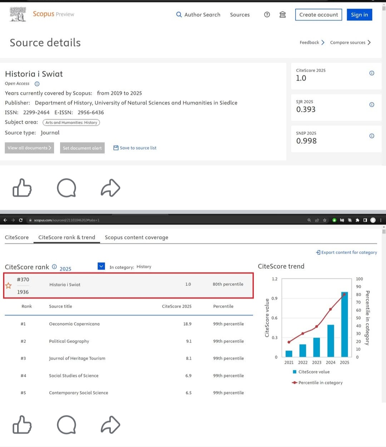
Task: Tap the comment icon above the browser bar
Action: [66, 188]
